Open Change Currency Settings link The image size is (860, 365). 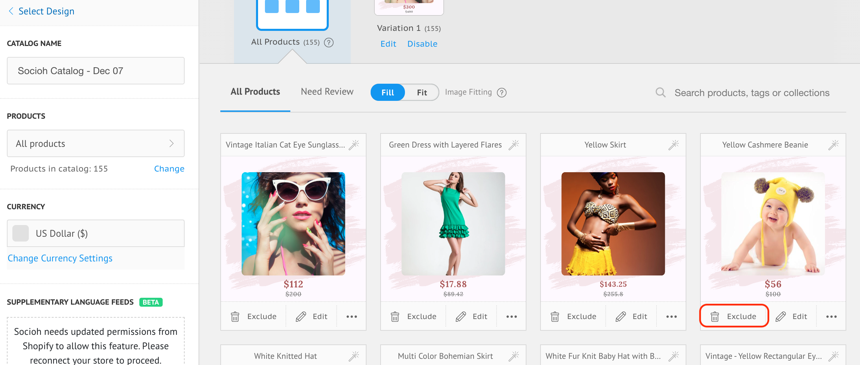point(60,258)
